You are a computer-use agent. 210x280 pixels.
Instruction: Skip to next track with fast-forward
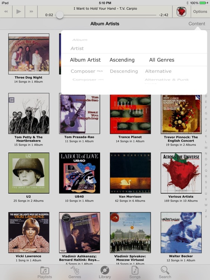click(31, 12)
